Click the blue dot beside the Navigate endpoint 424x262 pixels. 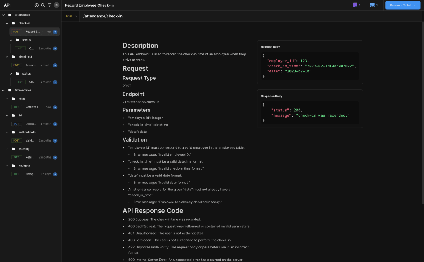[55, 174]
